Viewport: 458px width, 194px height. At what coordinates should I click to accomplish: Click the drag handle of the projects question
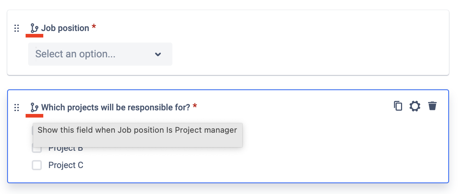point(17,107)
